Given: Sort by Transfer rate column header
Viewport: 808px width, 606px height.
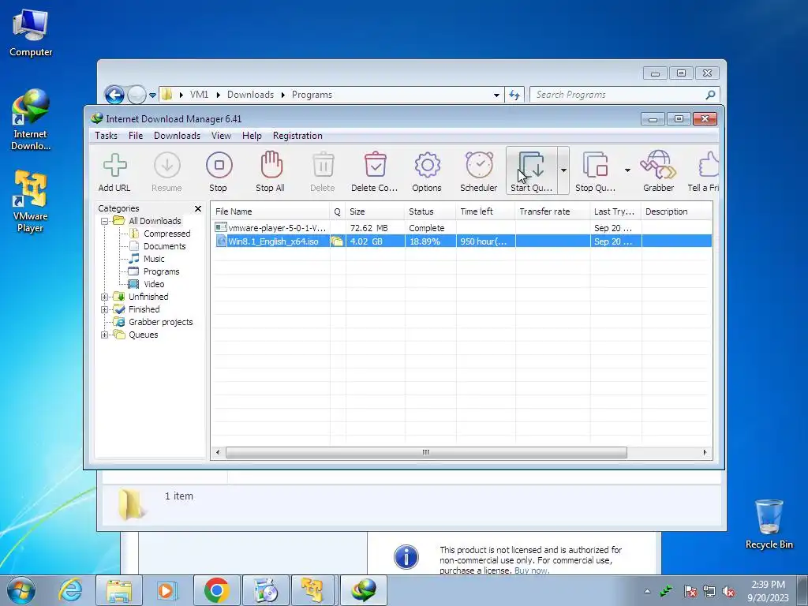Looking at the screenshot, I should [x=552, y=211].
